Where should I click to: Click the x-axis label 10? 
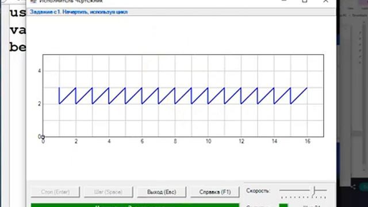click(208, 141)
